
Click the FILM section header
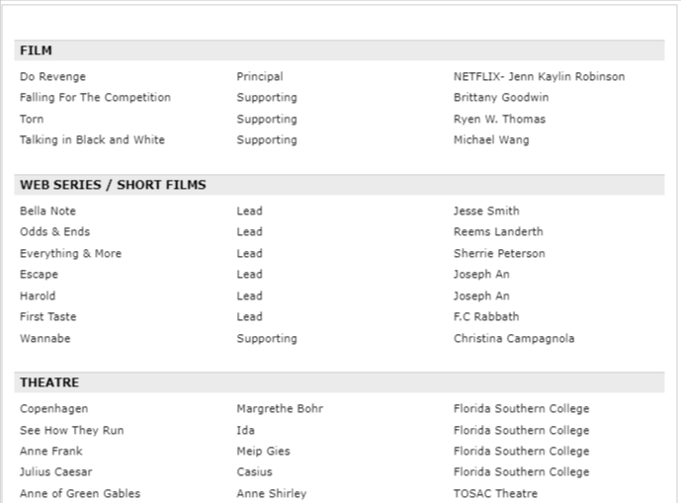coord(37,50)
